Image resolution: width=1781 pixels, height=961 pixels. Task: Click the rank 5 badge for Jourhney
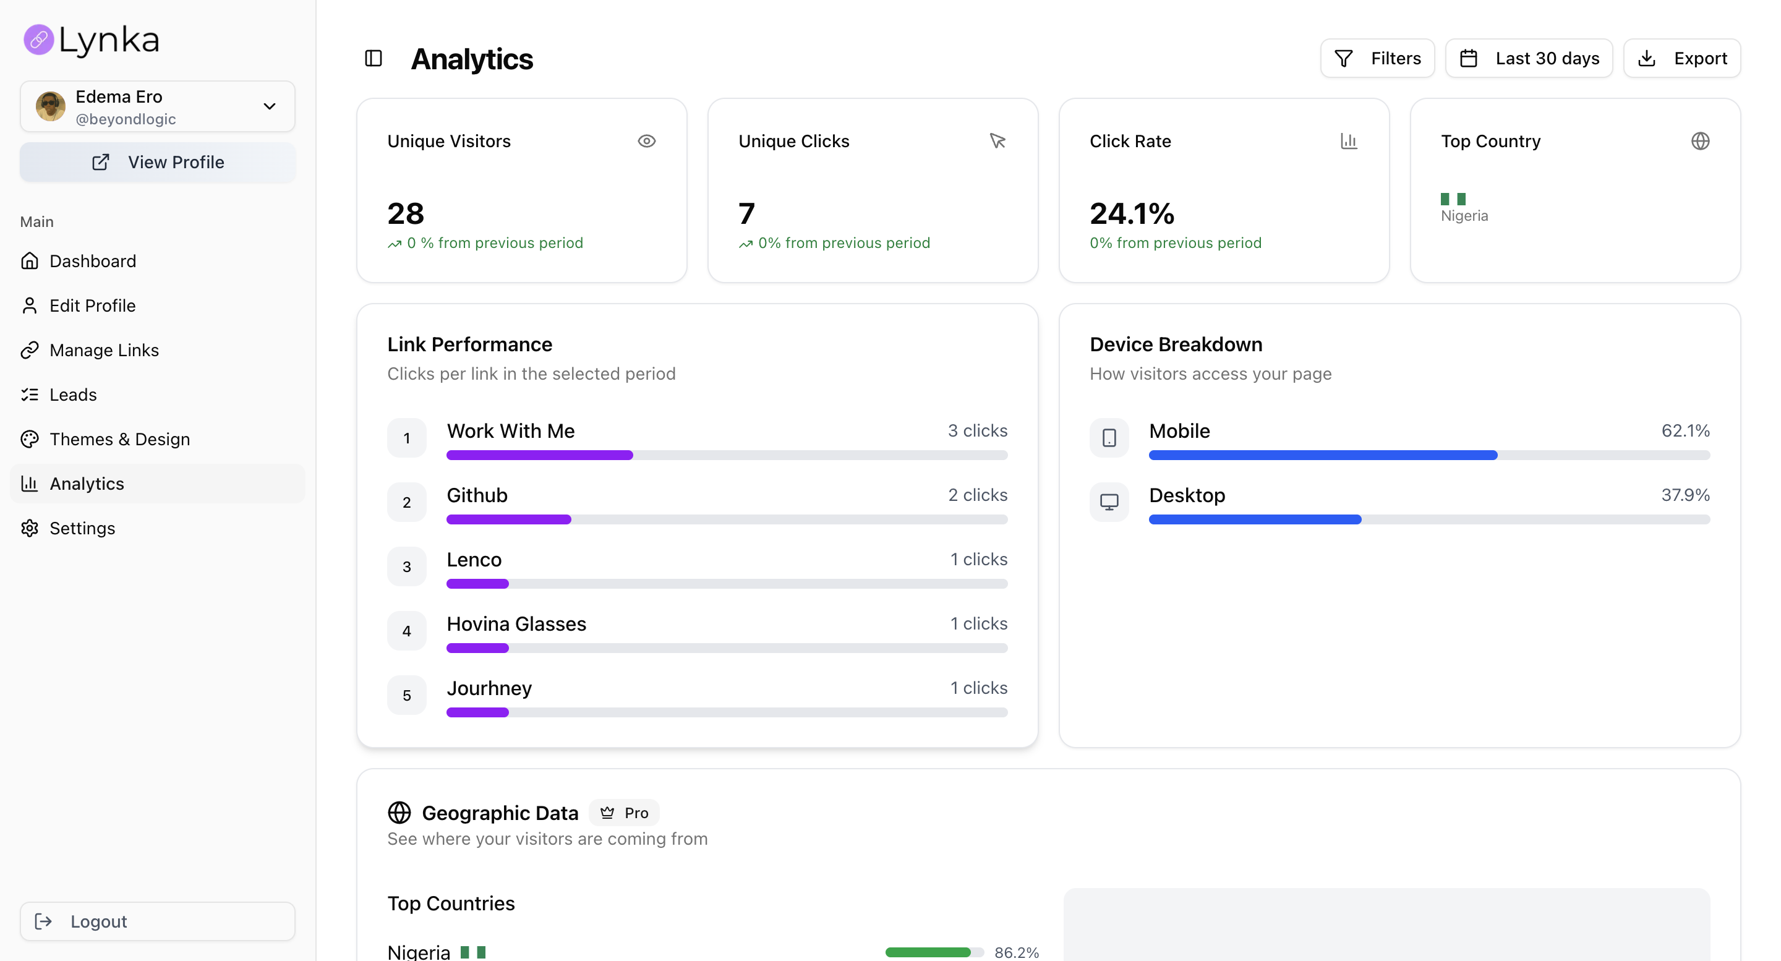coord(406,695)
